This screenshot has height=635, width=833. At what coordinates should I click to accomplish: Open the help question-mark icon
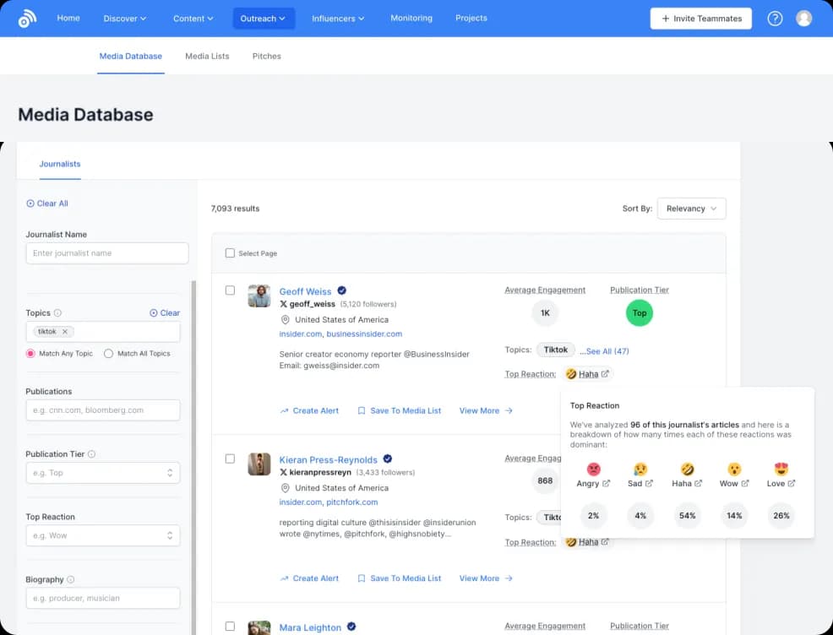[775, 18]
